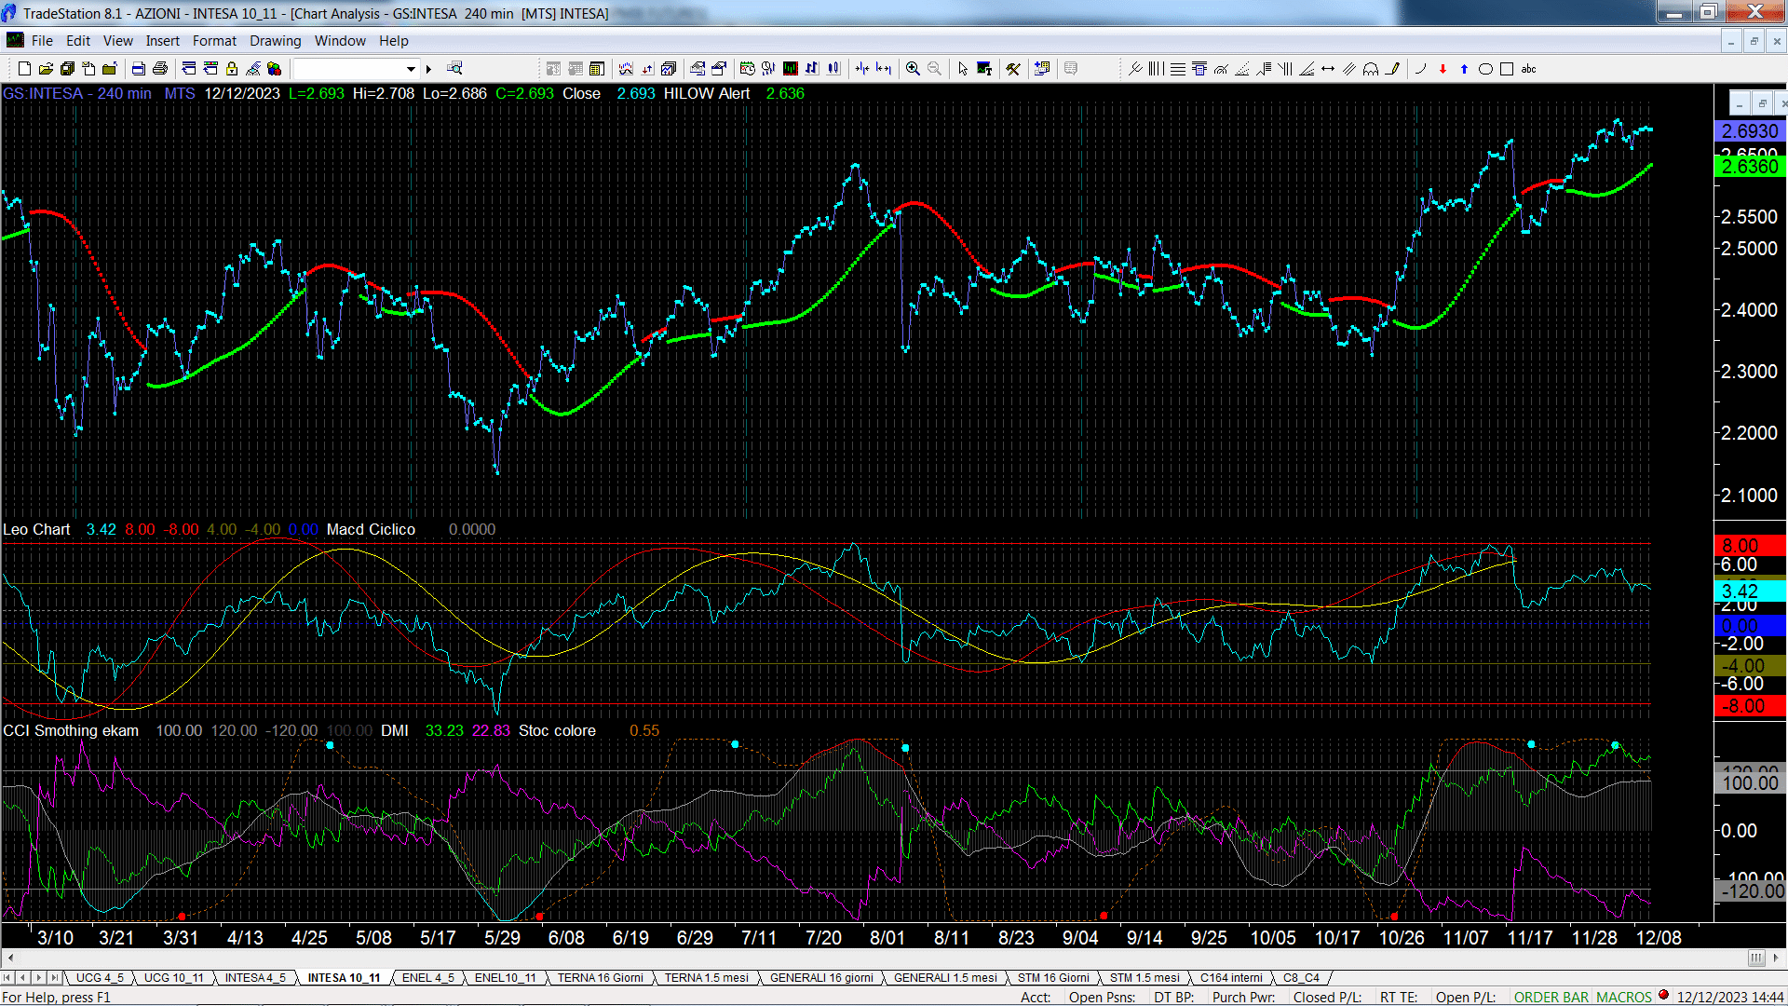
Task: Click the GS:INTESA - 240 min symbol label
Action: coord(77,93)
